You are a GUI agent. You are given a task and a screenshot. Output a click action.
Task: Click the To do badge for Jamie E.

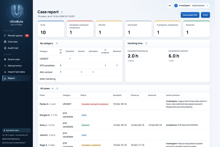(x=84, y=135)
